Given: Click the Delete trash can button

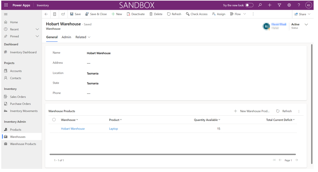Looking at the screenshot, I should coord(156,14).
